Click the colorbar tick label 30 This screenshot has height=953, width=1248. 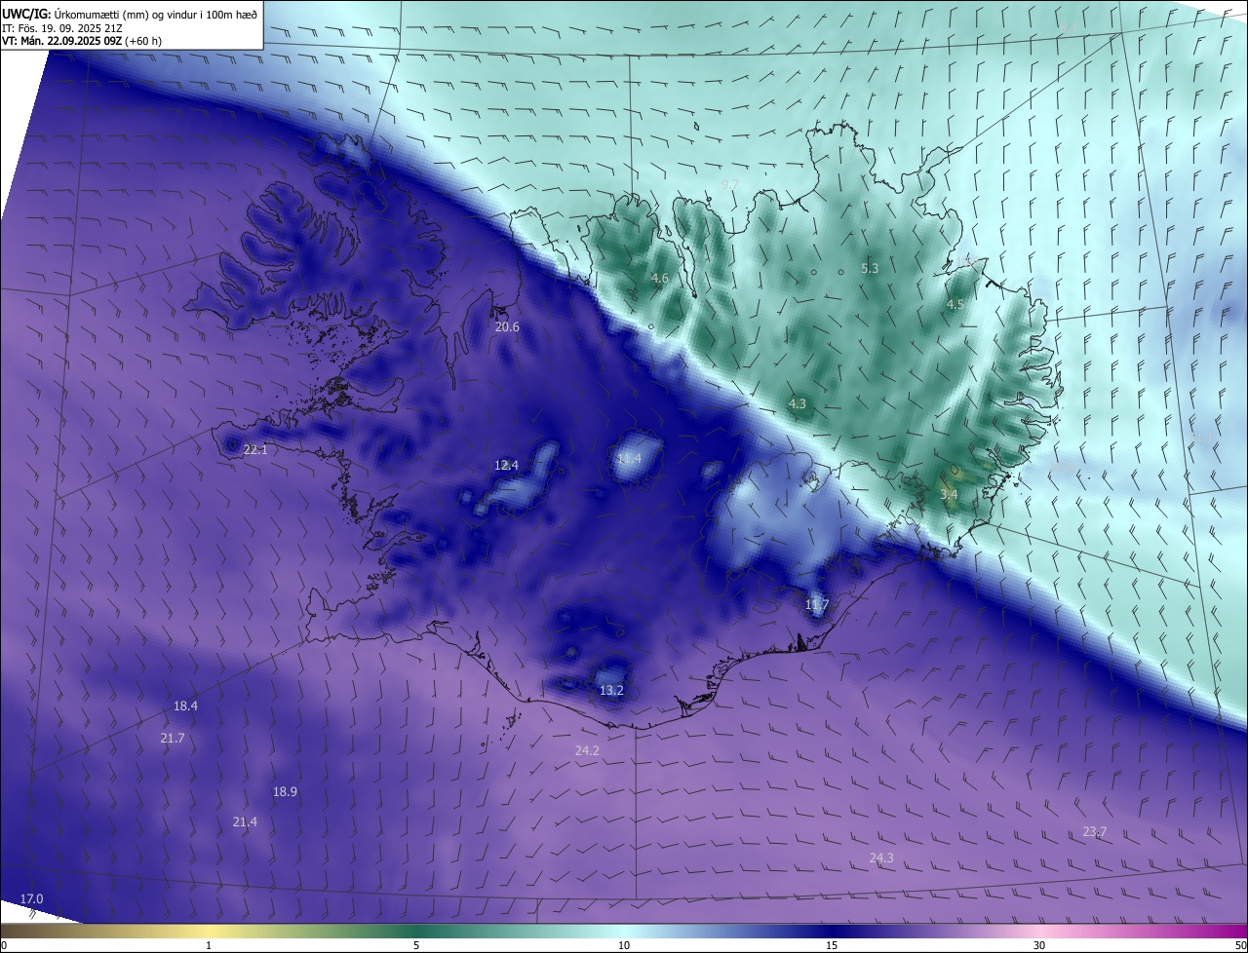coord(1039,945)
